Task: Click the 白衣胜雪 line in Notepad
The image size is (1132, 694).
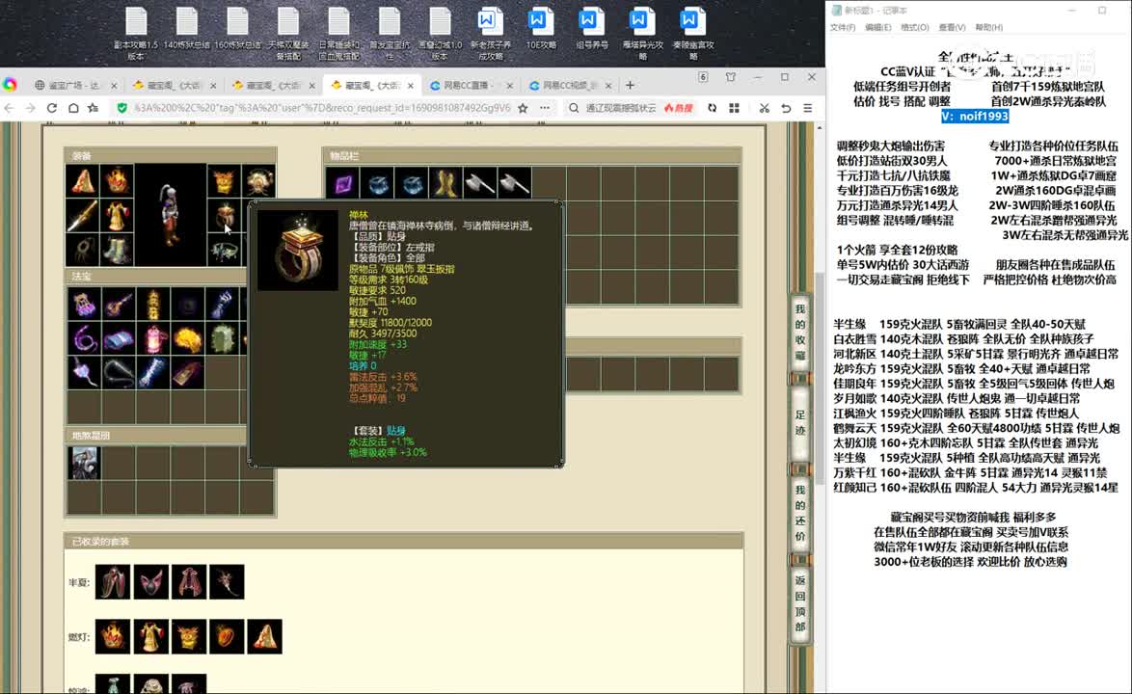Action: (x=964, y=339)
